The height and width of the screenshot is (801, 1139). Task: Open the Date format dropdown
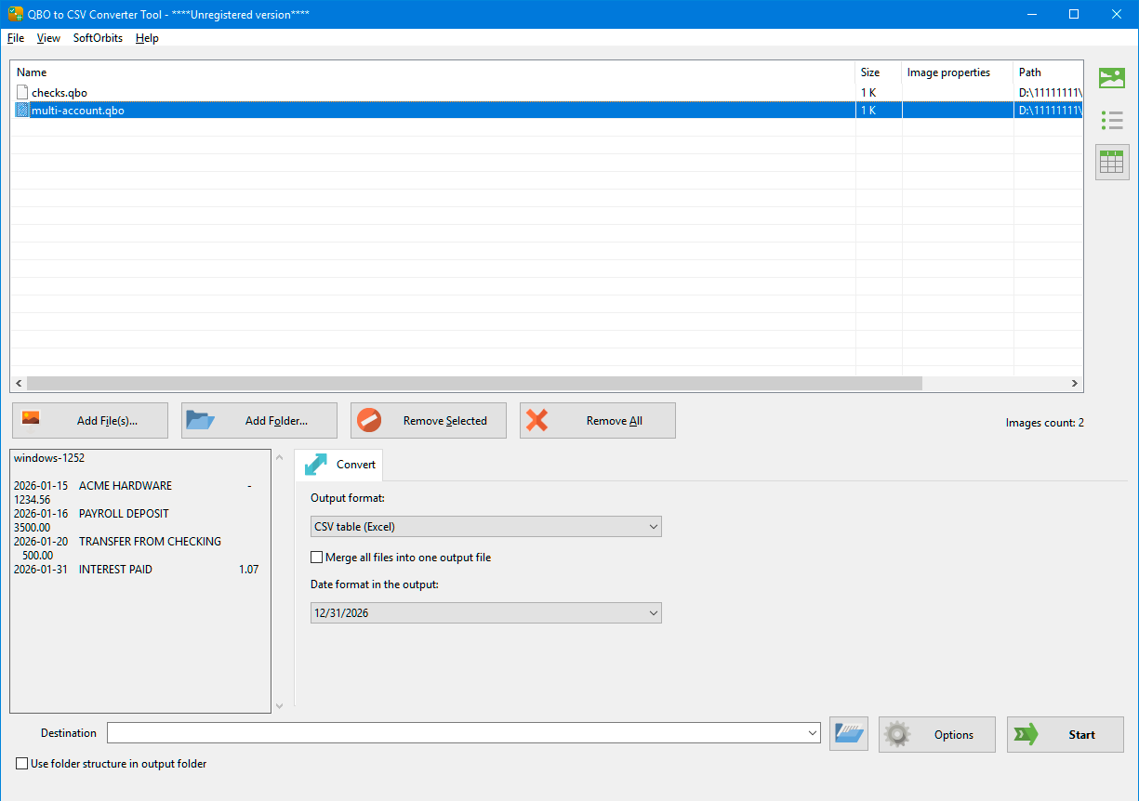(x=485, y=613)
